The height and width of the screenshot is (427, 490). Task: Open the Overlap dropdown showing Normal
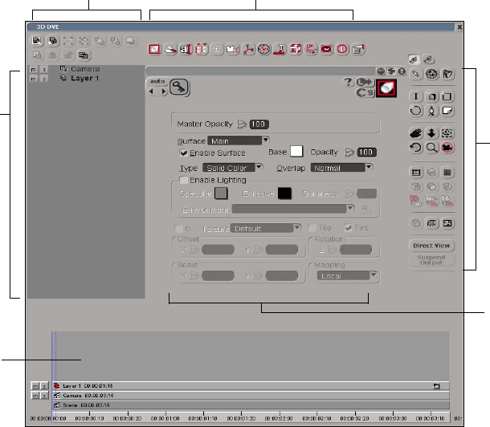pyautogui.click(x=341, y=168)
